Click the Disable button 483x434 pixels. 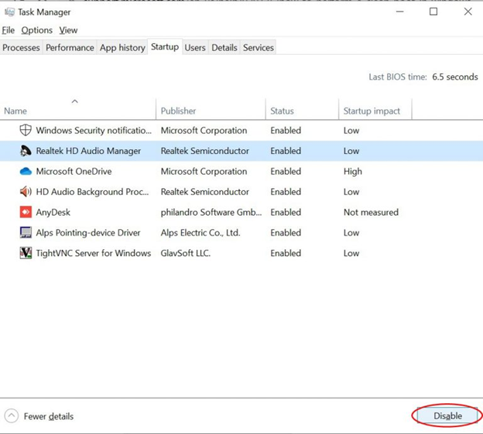(447, 416)
